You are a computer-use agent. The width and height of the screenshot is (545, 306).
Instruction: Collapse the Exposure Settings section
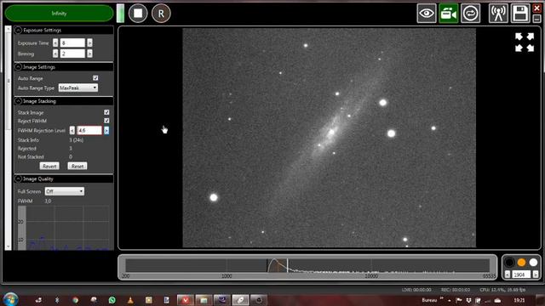tap(19, 31)
